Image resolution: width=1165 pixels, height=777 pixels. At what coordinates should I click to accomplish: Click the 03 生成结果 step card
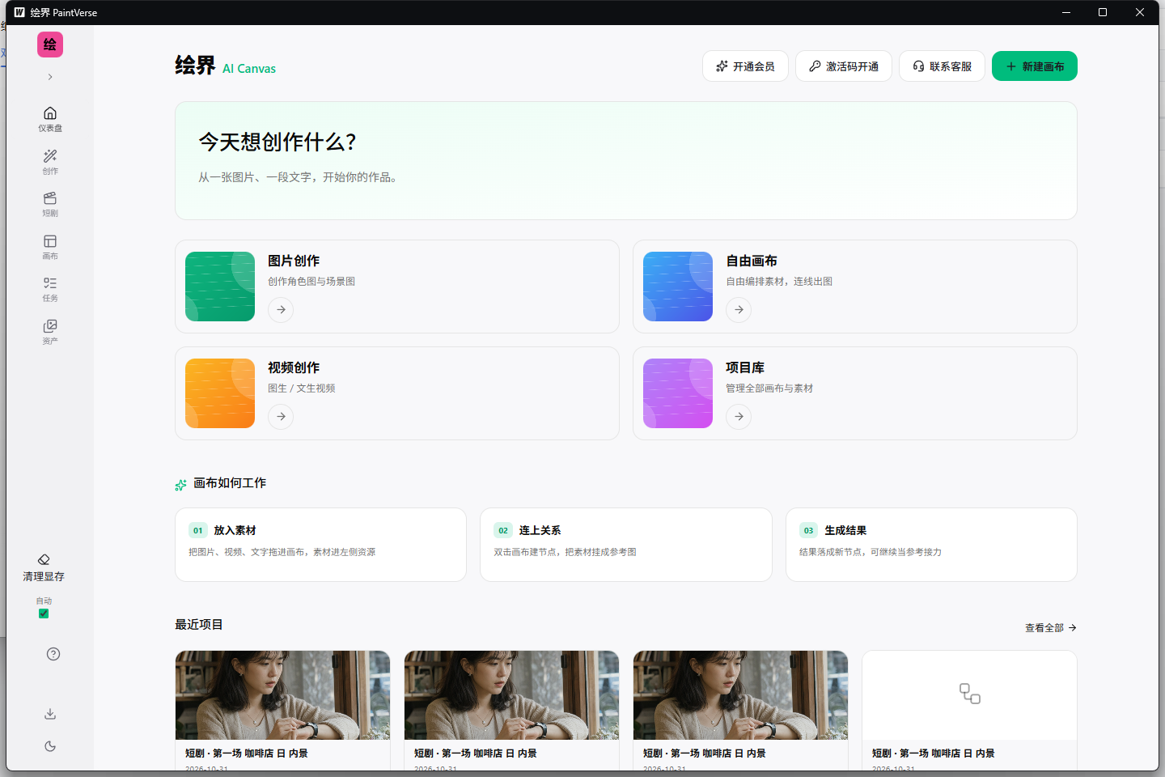[x=931, y=545]
